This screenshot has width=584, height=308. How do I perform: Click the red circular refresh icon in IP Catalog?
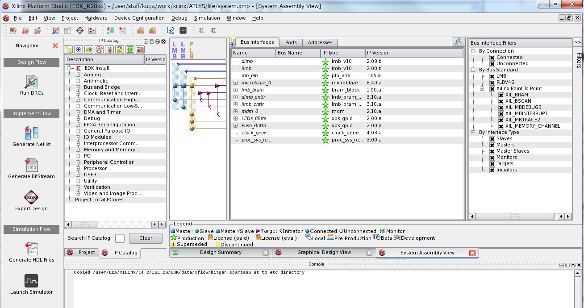pos(99,50)
